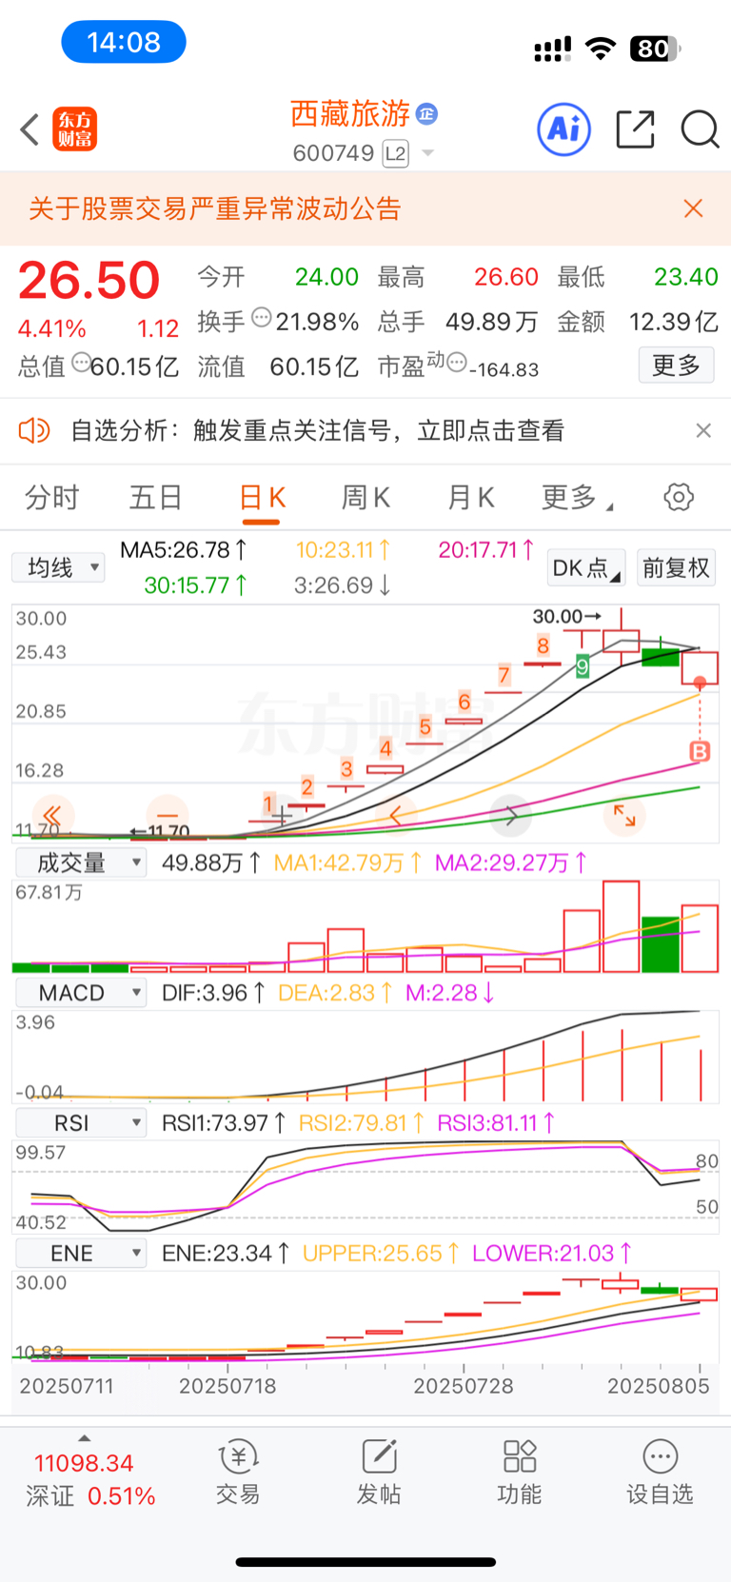
Task: Jump to earliest with double left arrow
Action: 52,815
